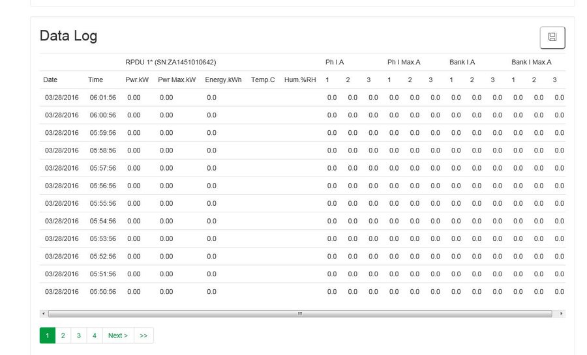Click the horizontal scrollbar thumb
The height and width of the screenshot is (355, 587).
click(300, 313)
